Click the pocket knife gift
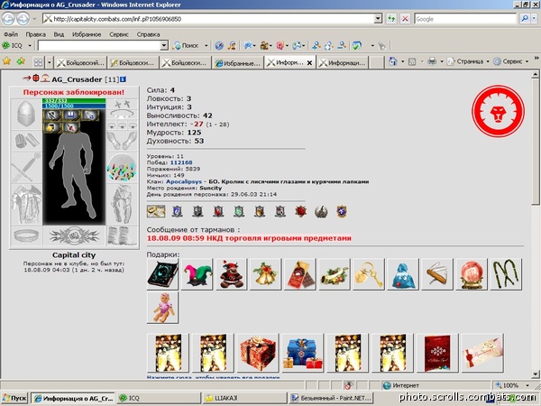This screenshot has width=541, height=406. 436,274
